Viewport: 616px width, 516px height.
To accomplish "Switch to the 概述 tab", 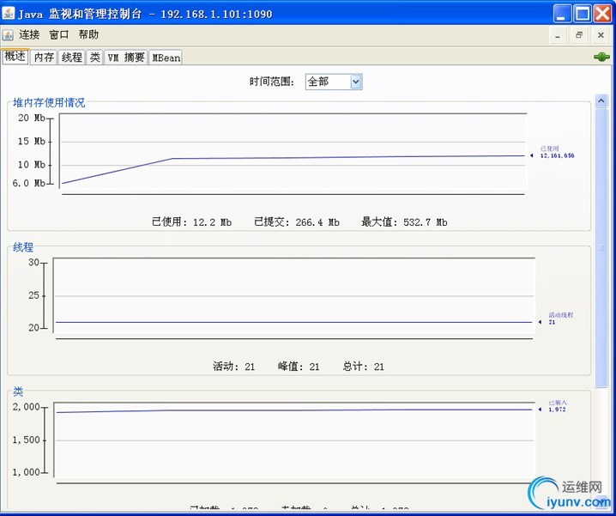I will 15,57.
